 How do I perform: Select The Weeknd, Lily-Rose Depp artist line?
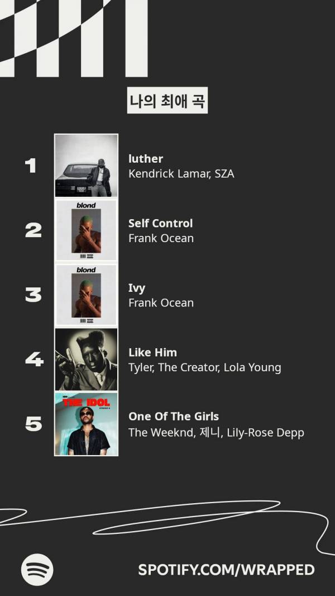point(216,432)
